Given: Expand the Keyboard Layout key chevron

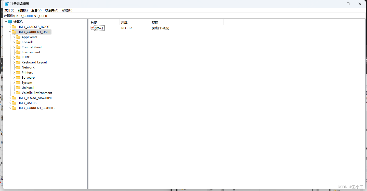Looking at the screenshot, I should [x=14, y=62].
